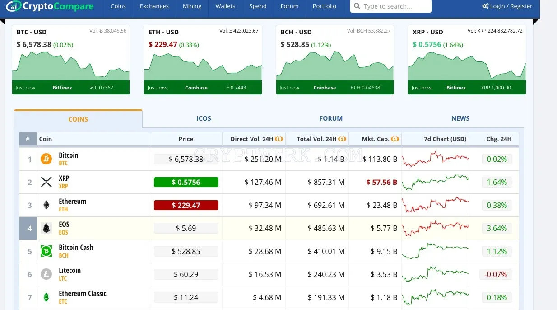Click EOS price $ 5.69
Viewport: 557px width, 310px height.
(186, 228)
